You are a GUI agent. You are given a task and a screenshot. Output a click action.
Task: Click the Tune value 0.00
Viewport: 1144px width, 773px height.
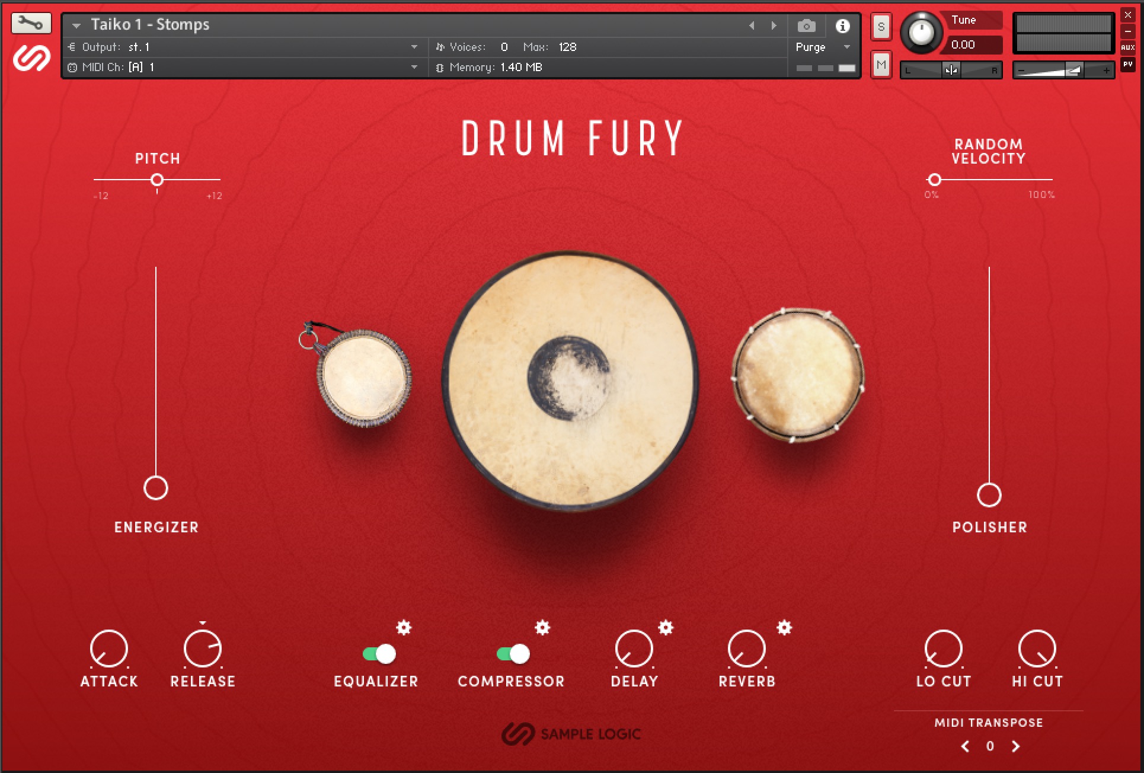[x=963, y=44]
